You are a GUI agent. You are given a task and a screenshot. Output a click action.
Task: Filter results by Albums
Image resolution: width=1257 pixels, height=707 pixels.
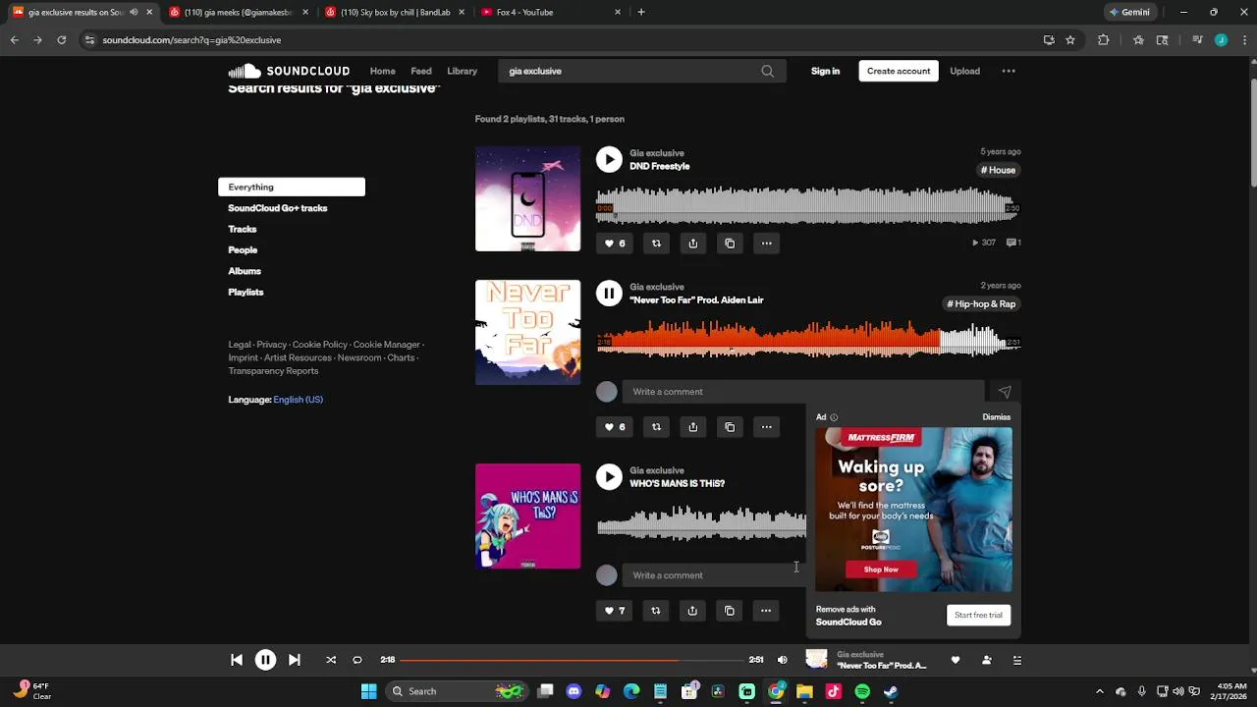(245, 271)
